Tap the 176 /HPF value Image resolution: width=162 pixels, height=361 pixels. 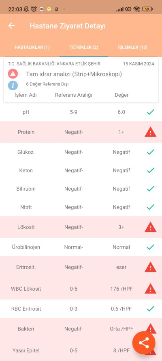click(121, 289)
